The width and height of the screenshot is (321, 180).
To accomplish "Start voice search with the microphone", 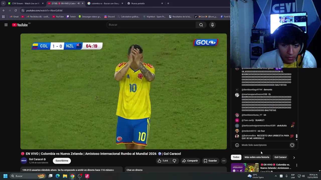I will click(212, 25).
